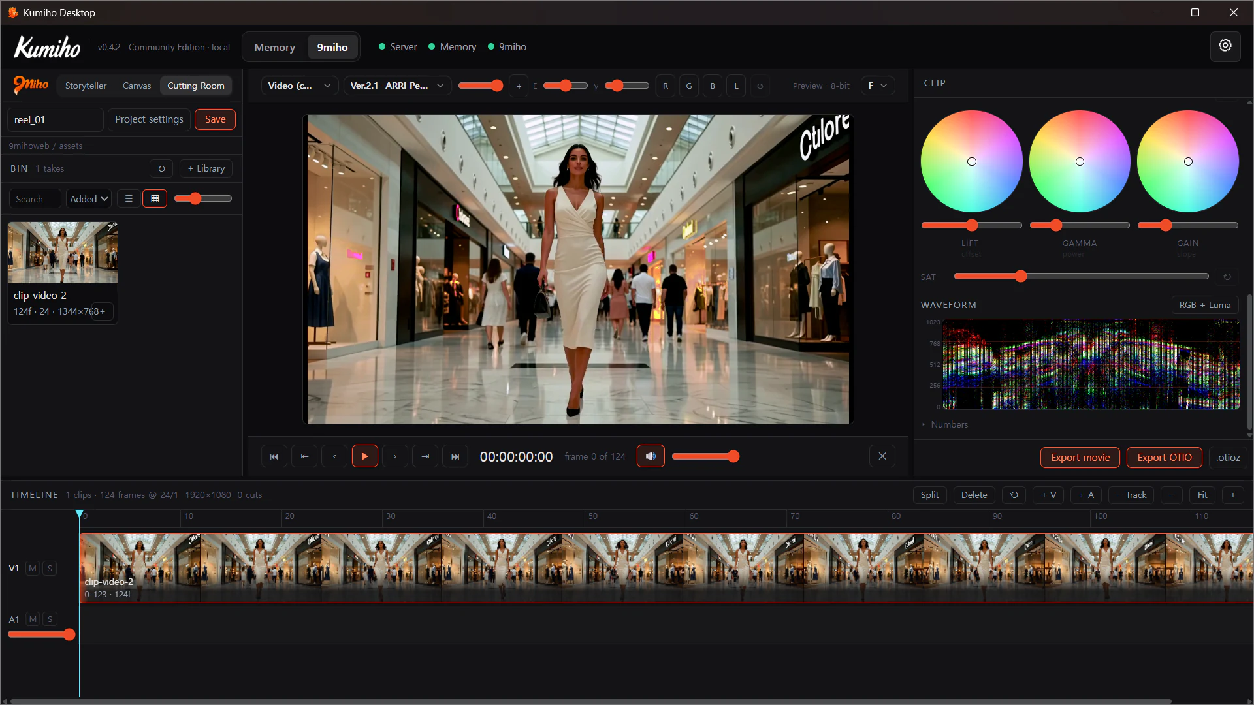Switch to the Memory tab
1254x705 pixels.
coord(275,47)
